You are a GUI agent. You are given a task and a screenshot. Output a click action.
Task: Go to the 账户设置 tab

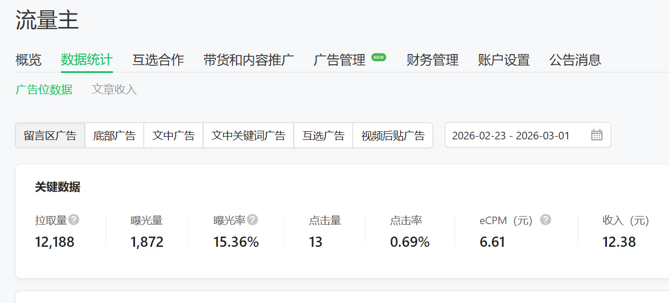[x=504, y=60]
